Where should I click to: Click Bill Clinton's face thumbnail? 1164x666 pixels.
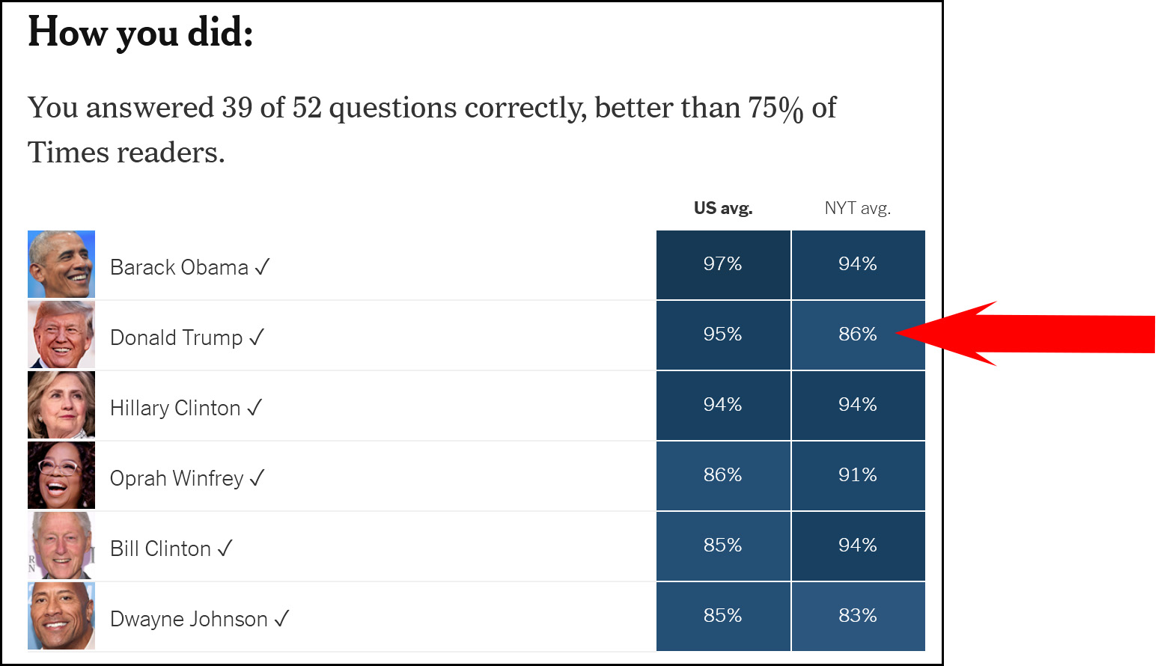coord(61,546)
